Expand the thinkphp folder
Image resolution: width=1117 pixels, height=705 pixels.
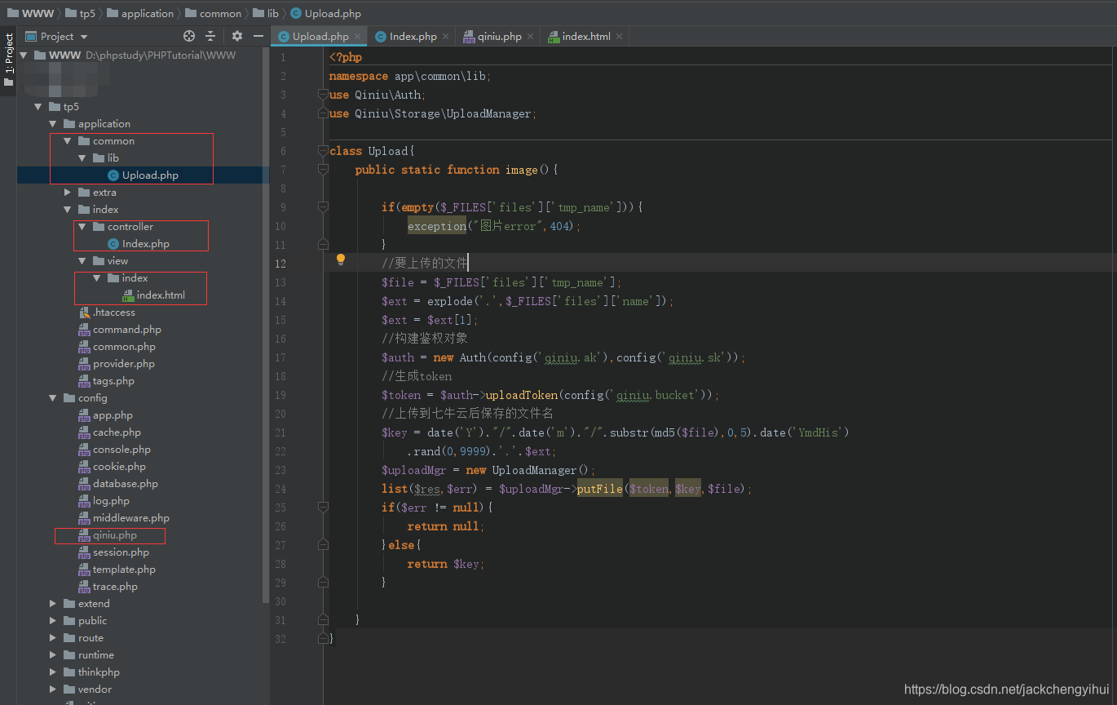tap(53, 672)
